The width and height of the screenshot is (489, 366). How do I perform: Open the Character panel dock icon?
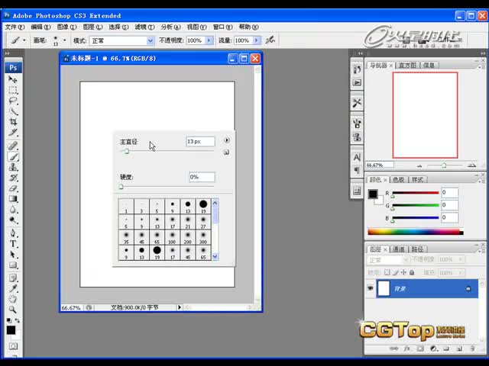357,157
